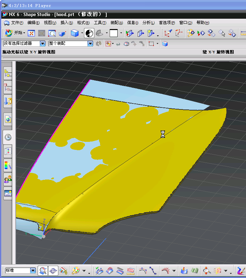The height and width of the screenshot is (278, 246).
Task: Expand the selection filter dropdown
Action: pos(42,44)
